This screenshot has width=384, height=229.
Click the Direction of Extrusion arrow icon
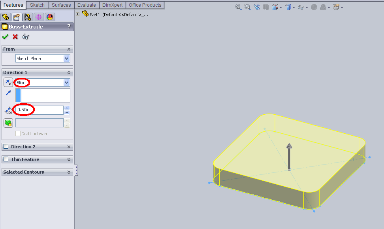8,93
